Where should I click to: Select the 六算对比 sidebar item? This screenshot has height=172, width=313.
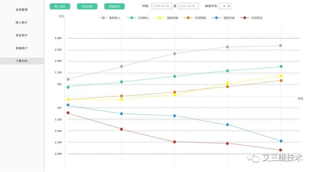tap(22, 61)
